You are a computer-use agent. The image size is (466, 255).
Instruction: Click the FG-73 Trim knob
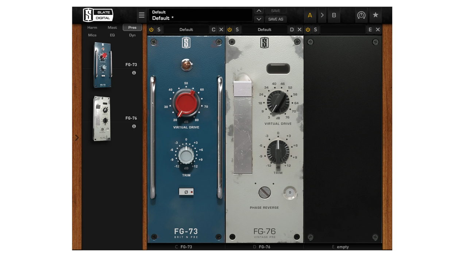[x=186, y=156]
